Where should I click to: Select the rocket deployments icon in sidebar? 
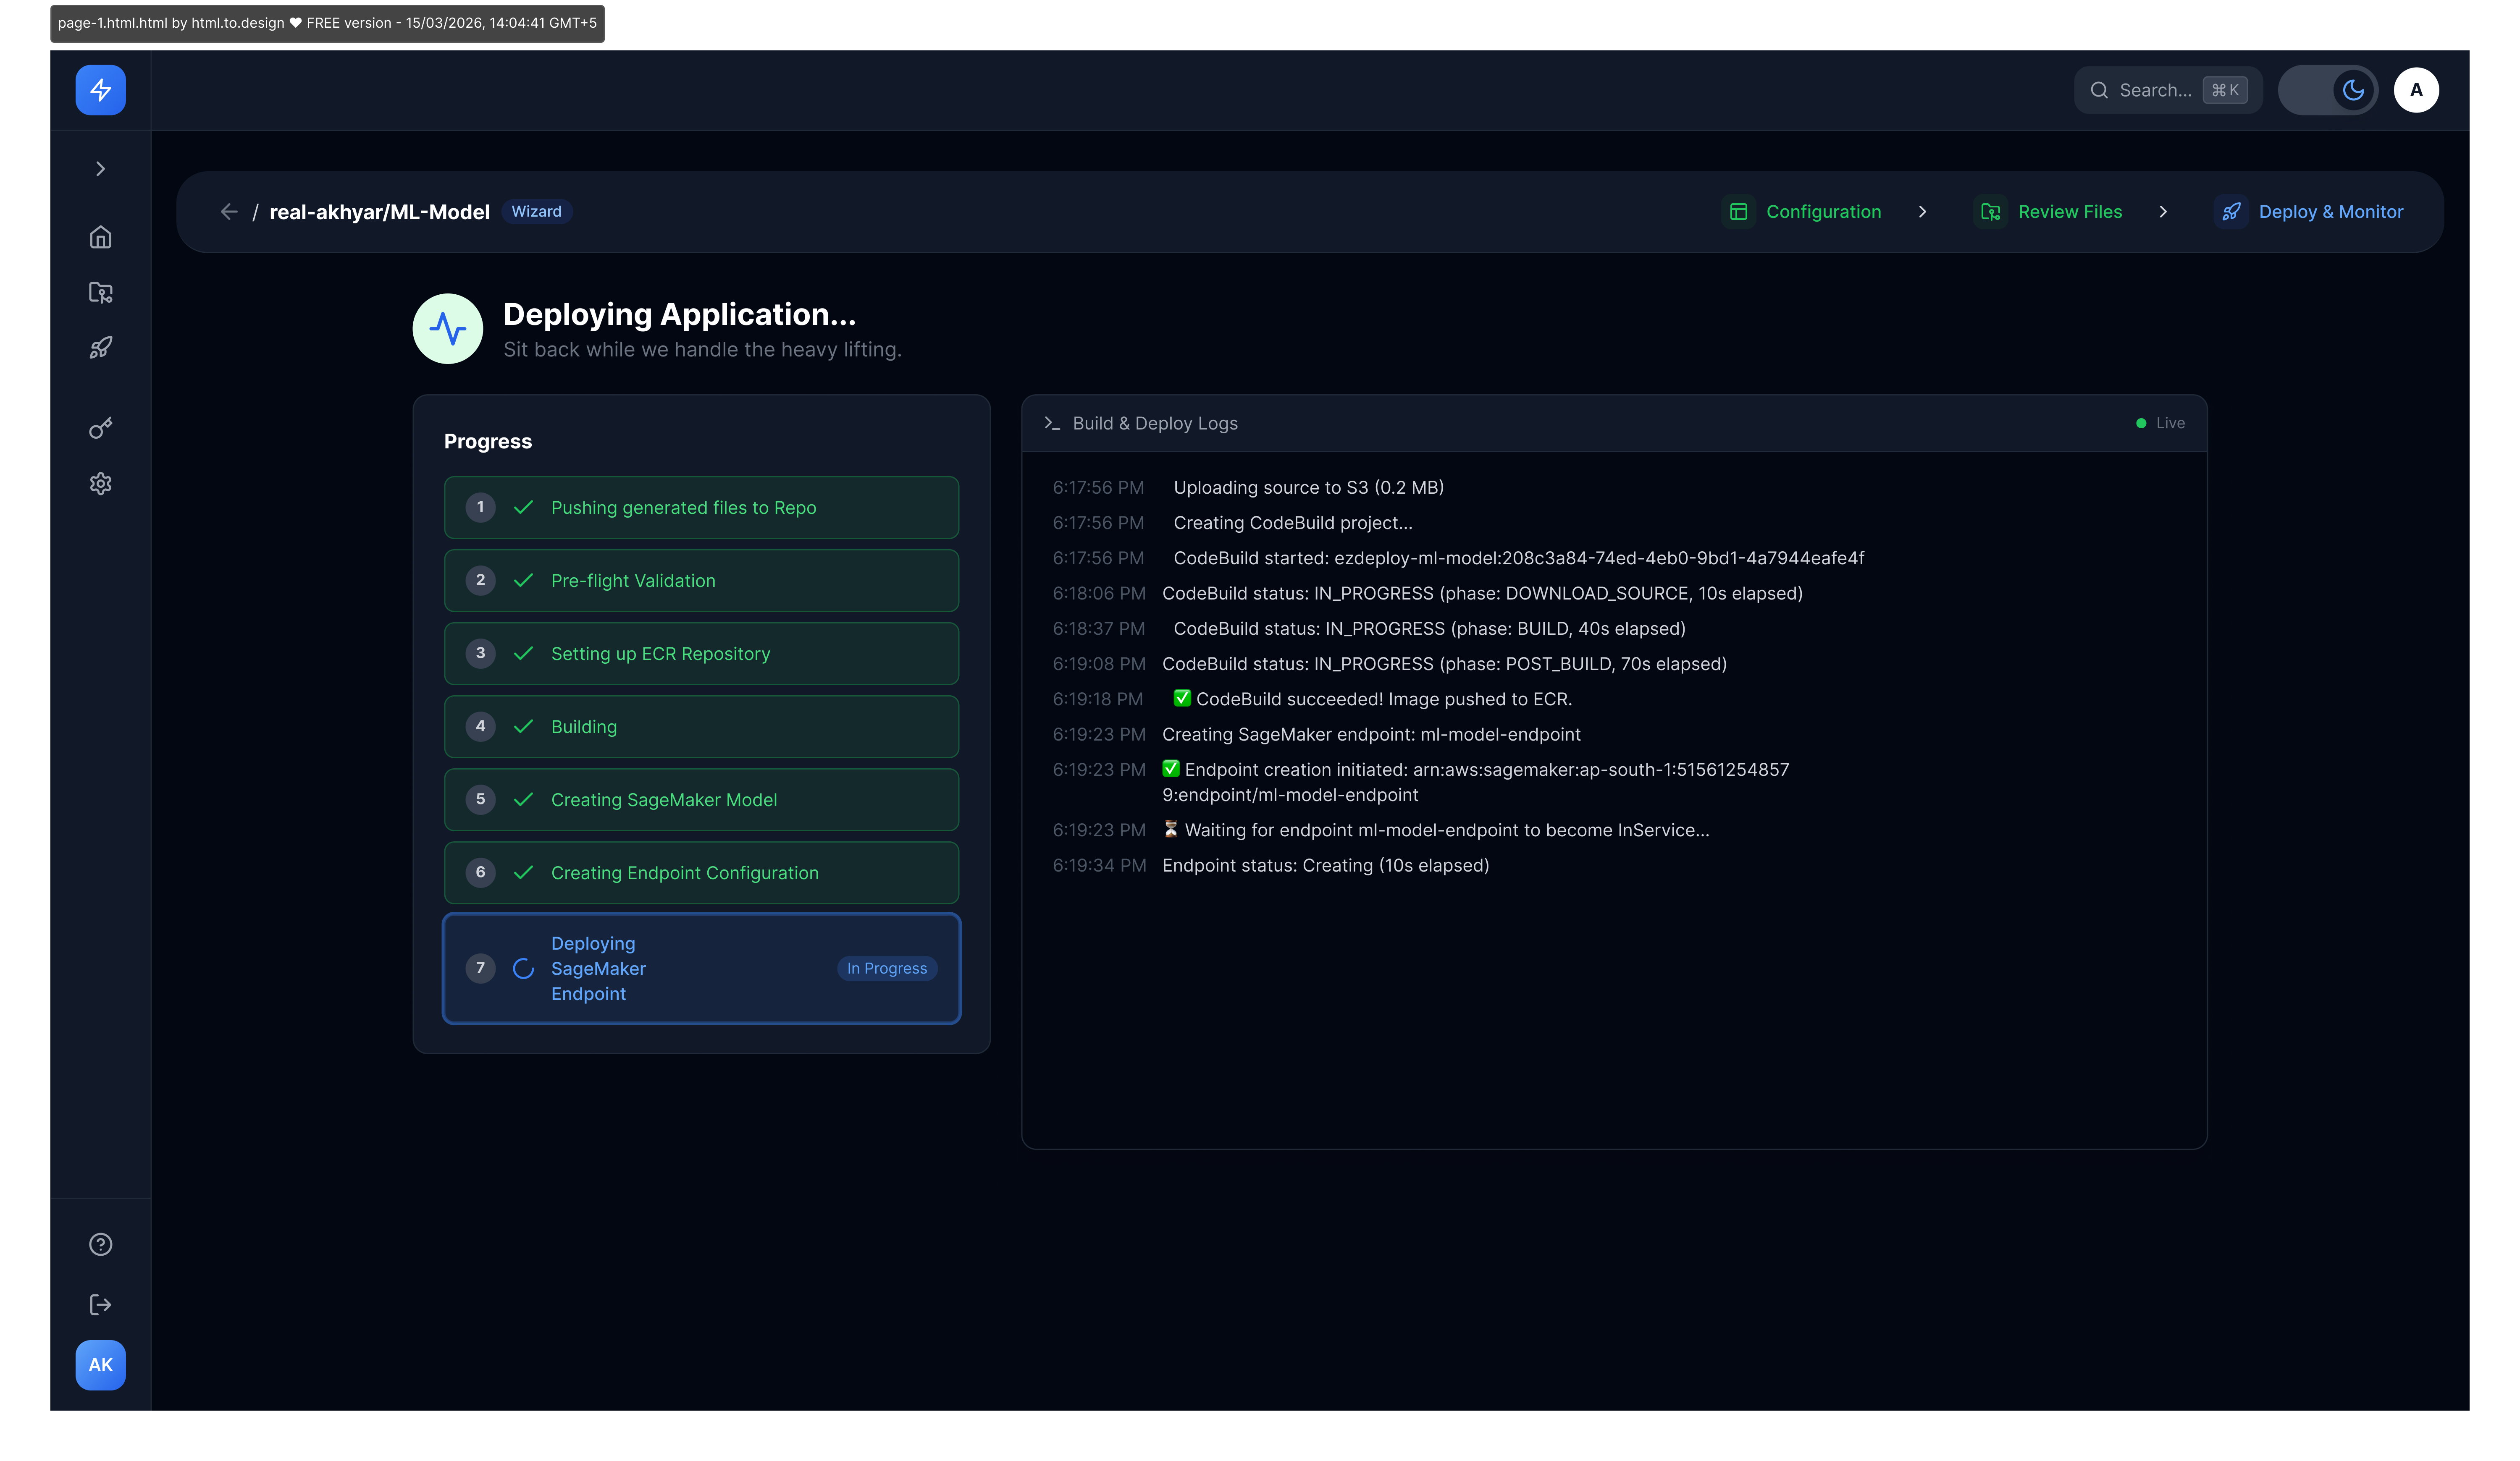tap(100, 347)
